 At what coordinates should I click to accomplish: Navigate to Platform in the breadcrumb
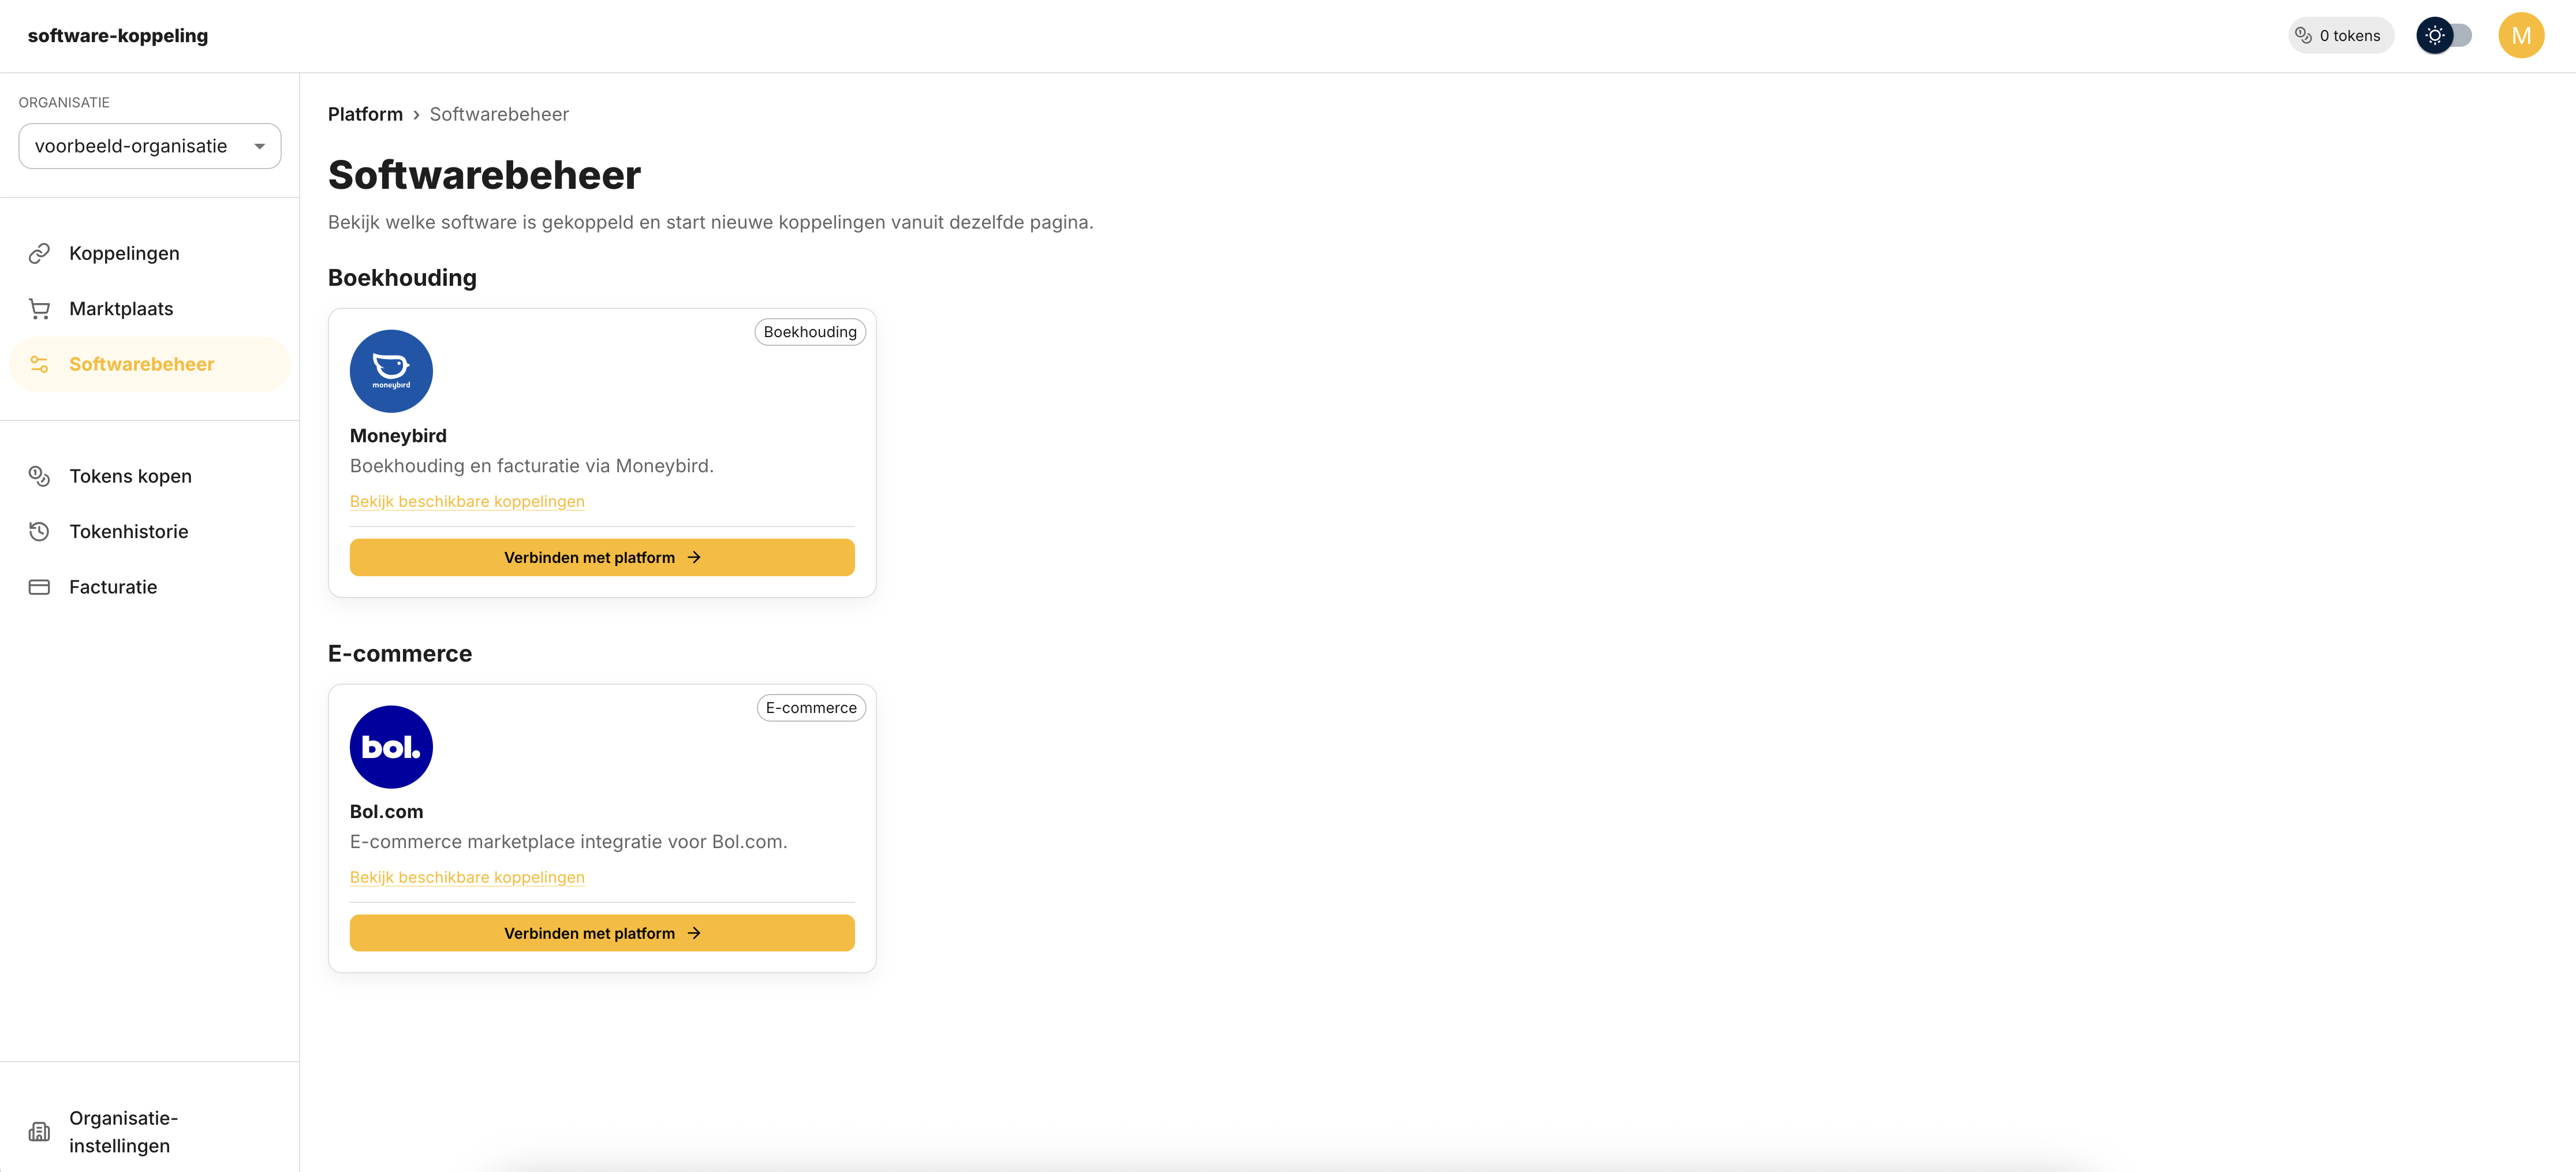365,114
